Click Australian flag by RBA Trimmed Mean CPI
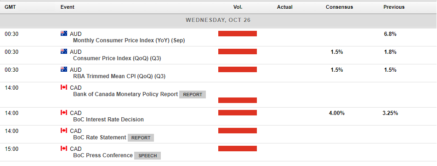This screenshot has height=166, width=437. 64,69
